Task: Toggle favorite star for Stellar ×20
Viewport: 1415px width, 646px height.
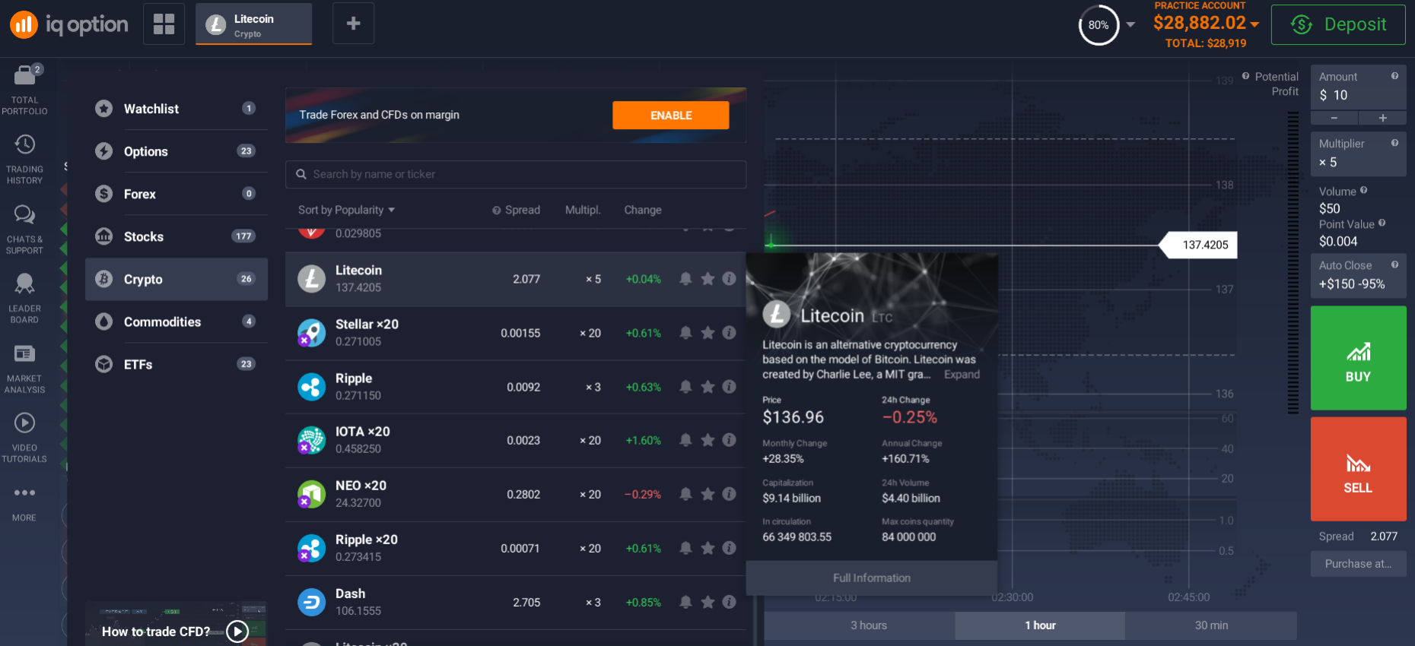Action: (707, 333)
